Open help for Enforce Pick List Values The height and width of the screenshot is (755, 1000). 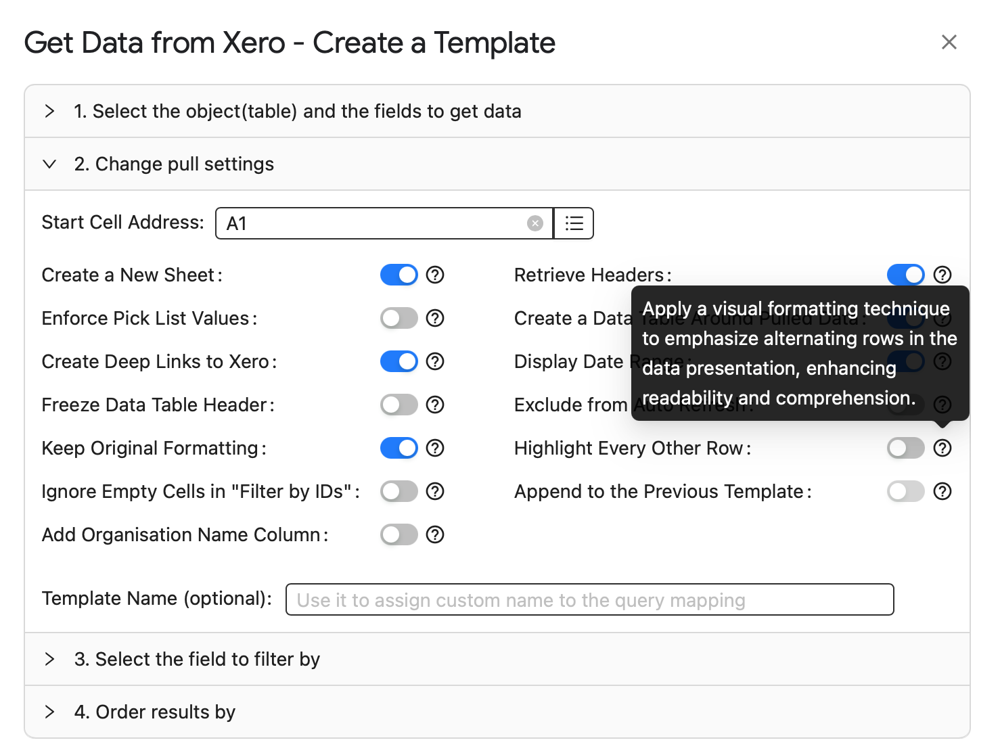coord(435,318)
